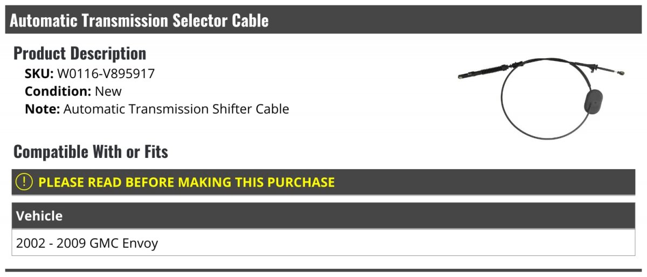Click the Product Description heading

[80, 53]
